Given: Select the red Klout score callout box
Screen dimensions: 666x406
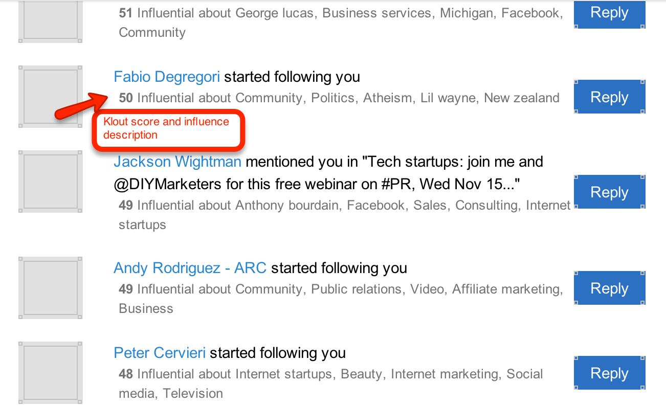Looking at the screenshot, I should pos(169,130).
